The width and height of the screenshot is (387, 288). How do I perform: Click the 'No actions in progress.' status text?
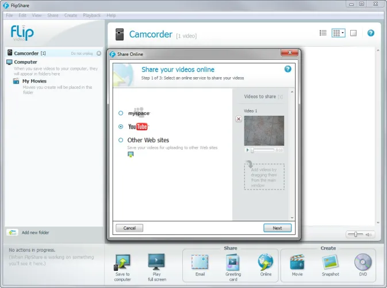pos(32,250)
